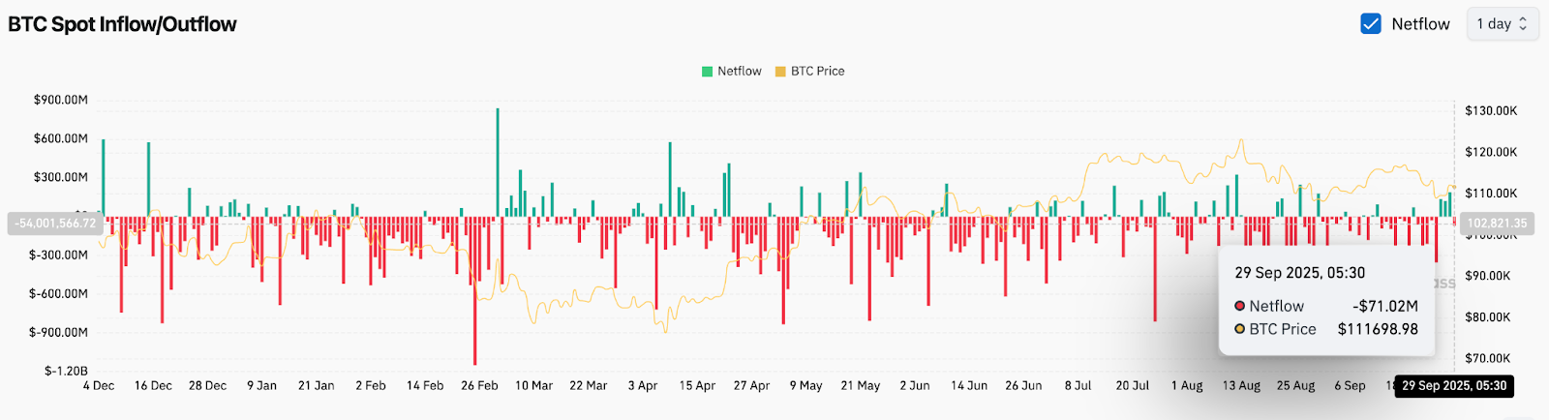Click the red Netflow dot in tooltip
Image resolution: width=1549 pixels, height=420 pixels.
click(1239, 306)
